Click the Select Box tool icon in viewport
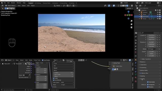Viewport: 162px width, 91px height. coord(3,8)
